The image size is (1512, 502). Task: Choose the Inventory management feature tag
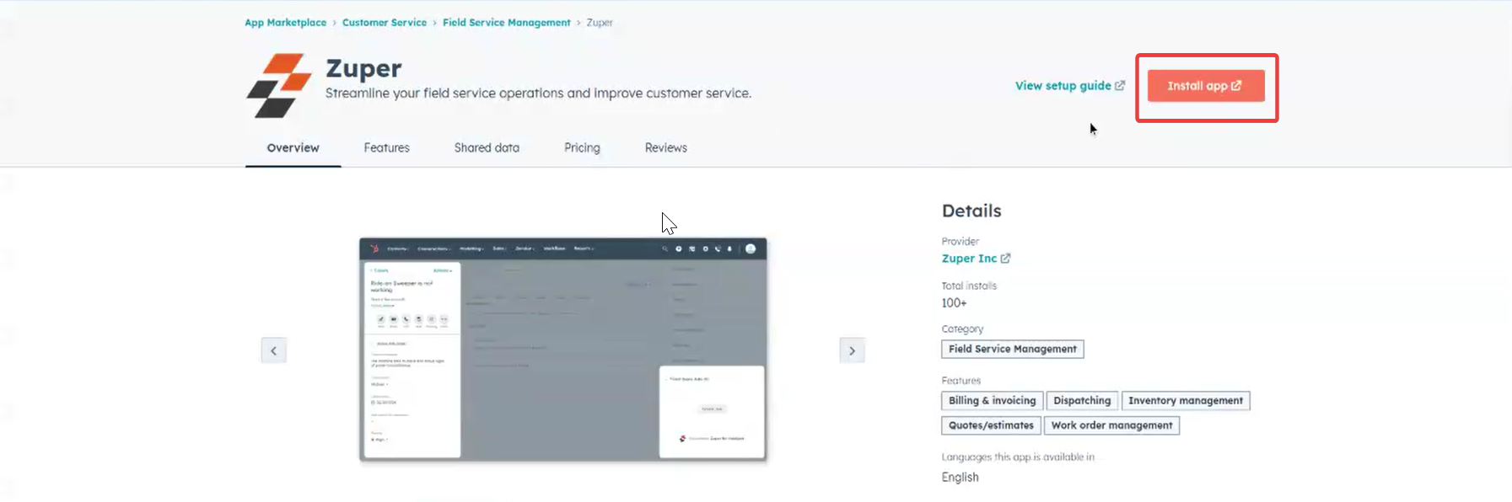point(1185,401)
